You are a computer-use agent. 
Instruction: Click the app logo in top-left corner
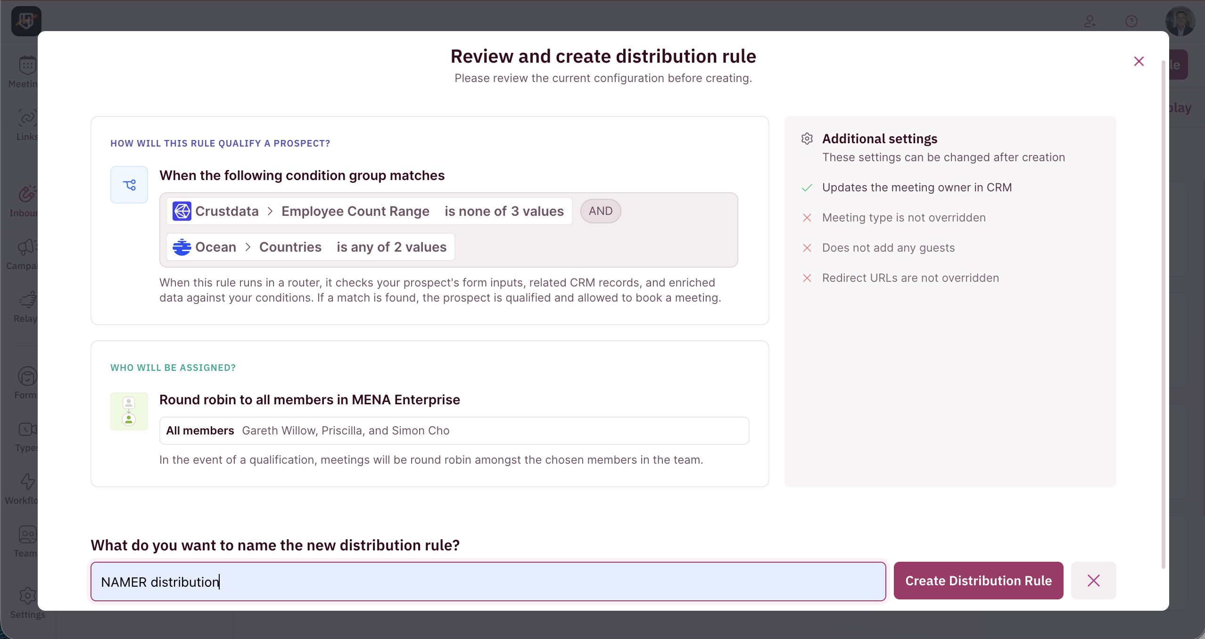26,21
